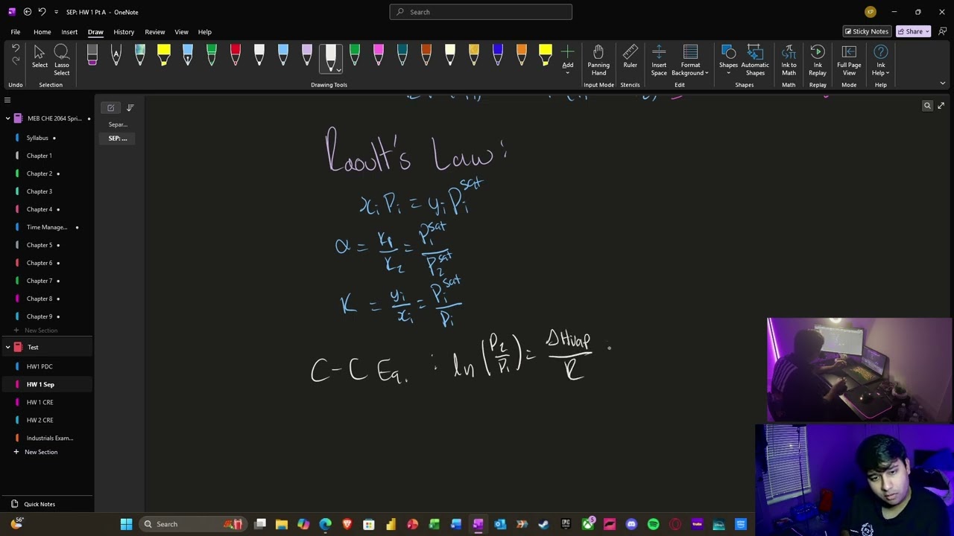The width and height of the screenshot is (954, 536).
Task: Open the View tab
Action: (x=181, y=32)
